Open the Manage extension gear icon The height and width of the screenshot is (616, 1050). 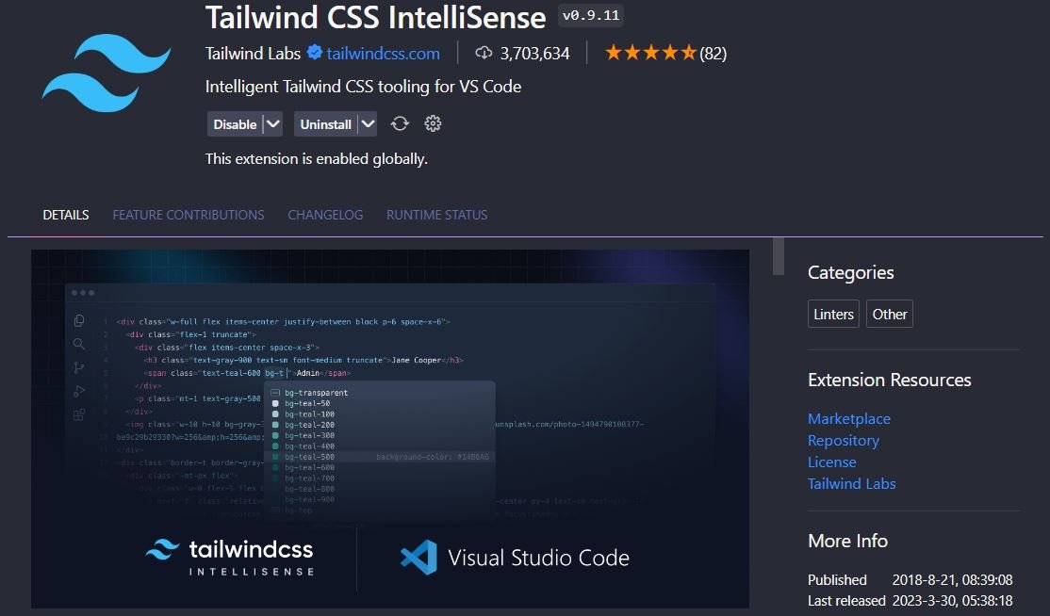click(x=433, y=123)
